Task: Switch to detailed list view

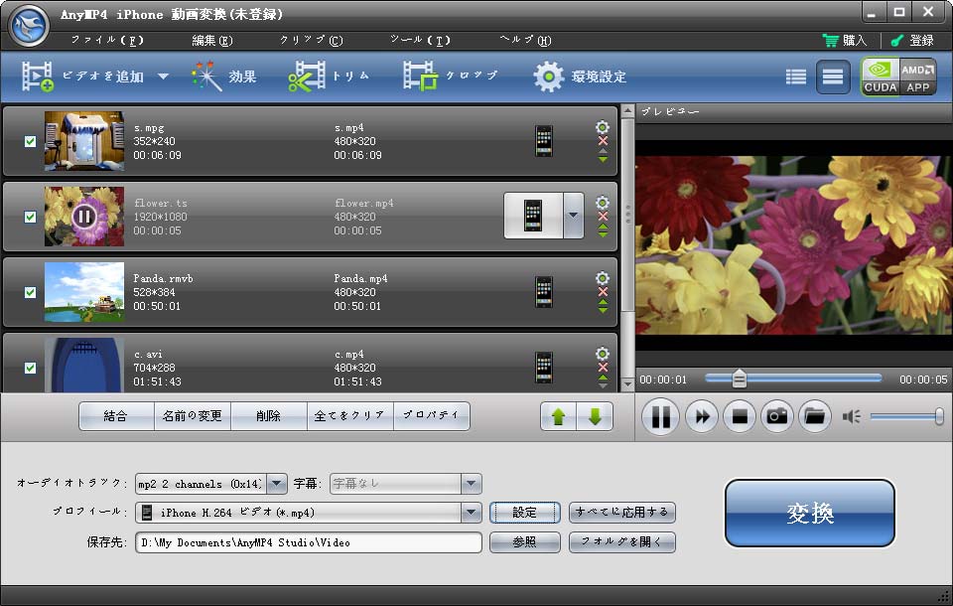Action: click(833, 76)
